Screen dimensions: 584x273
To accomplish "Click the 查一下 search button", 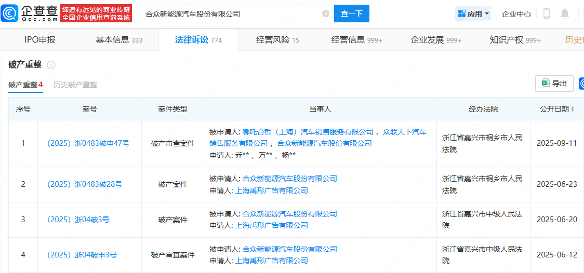I will (x=352, y=14).
